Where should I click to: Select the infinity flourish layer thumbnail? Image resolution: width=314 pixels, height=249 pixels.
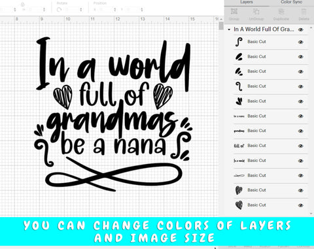239,175
